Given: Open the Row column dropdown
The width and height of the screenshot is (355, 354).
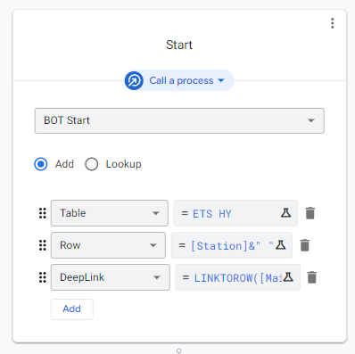Looking at the screenshot, I should coord(108,245).
